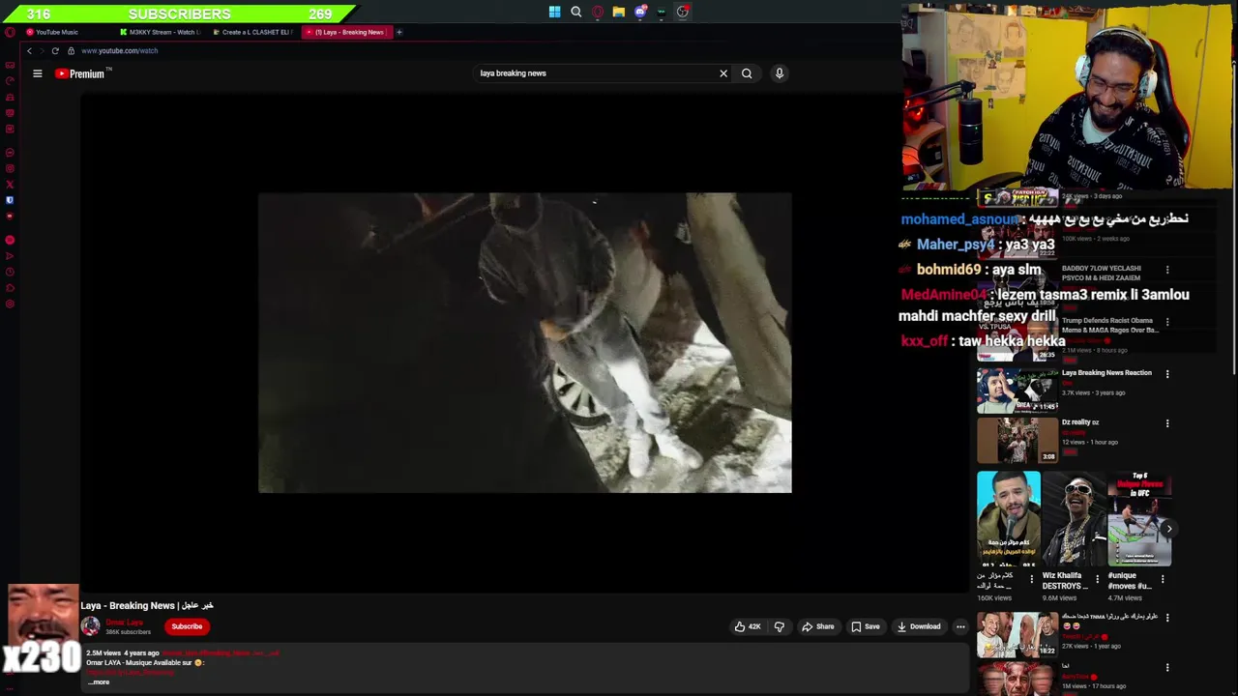Open the 'Laya Breaking News Reaction' title link
Image resolution: width=1238 pixels, height=696 pixels.
click(x=1106, y=373)
